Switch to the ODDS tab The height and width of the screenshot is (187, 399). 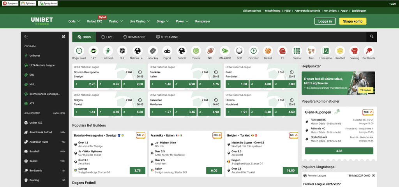[x=84, y=37]
